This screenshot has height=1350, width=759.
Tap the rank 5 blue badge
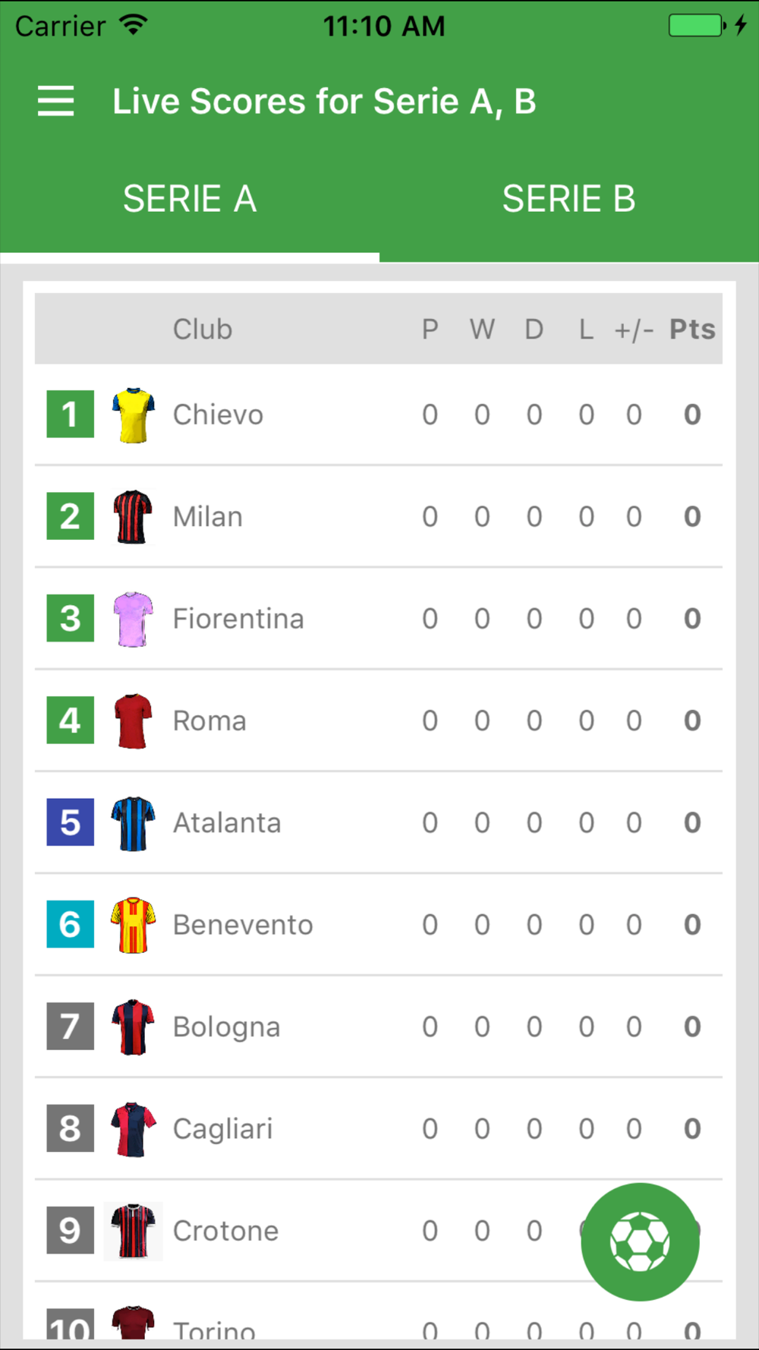coord(71,822)
